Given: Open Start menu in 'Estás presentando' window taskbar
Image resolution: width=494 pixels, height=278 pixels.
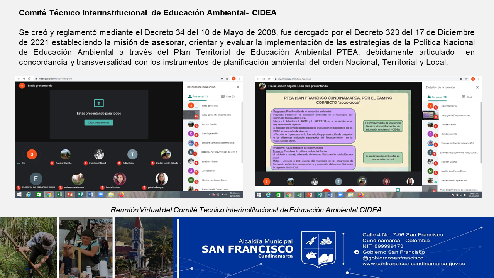Looking at the screenshot, I should pyautogui.click(x=19, y=195).
